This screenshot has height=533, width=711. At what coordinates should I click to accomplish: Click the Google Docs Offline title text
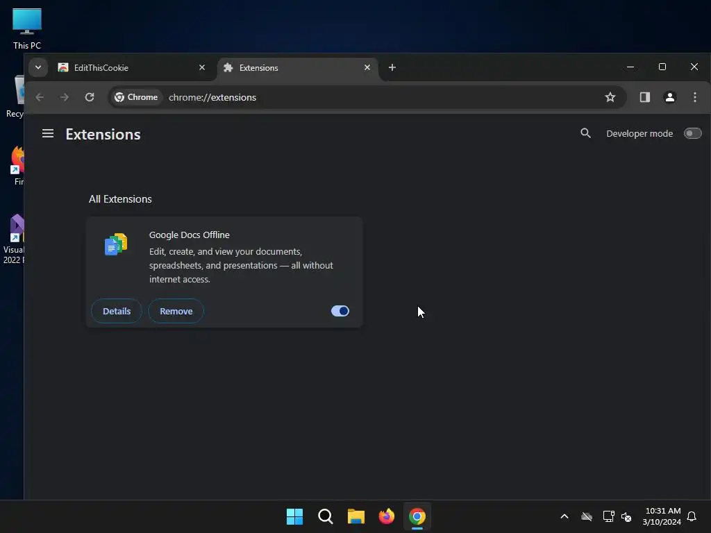pyautogui.click(x=189, y=235)
